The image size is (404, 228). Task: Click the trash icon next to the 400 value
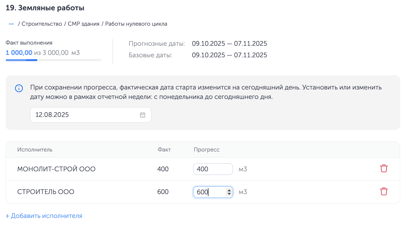pos(384,168)
